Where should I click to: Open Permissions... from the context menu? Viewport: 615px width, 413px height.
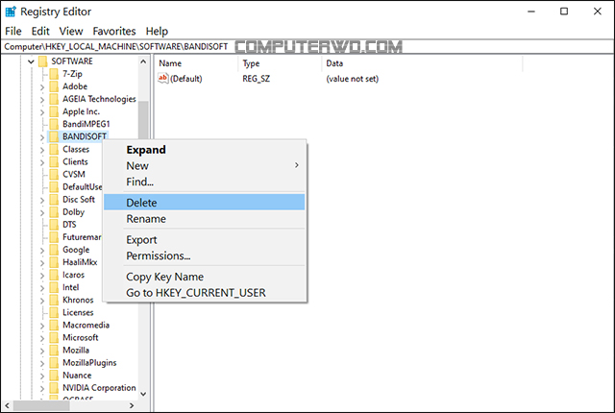(205, 255)
